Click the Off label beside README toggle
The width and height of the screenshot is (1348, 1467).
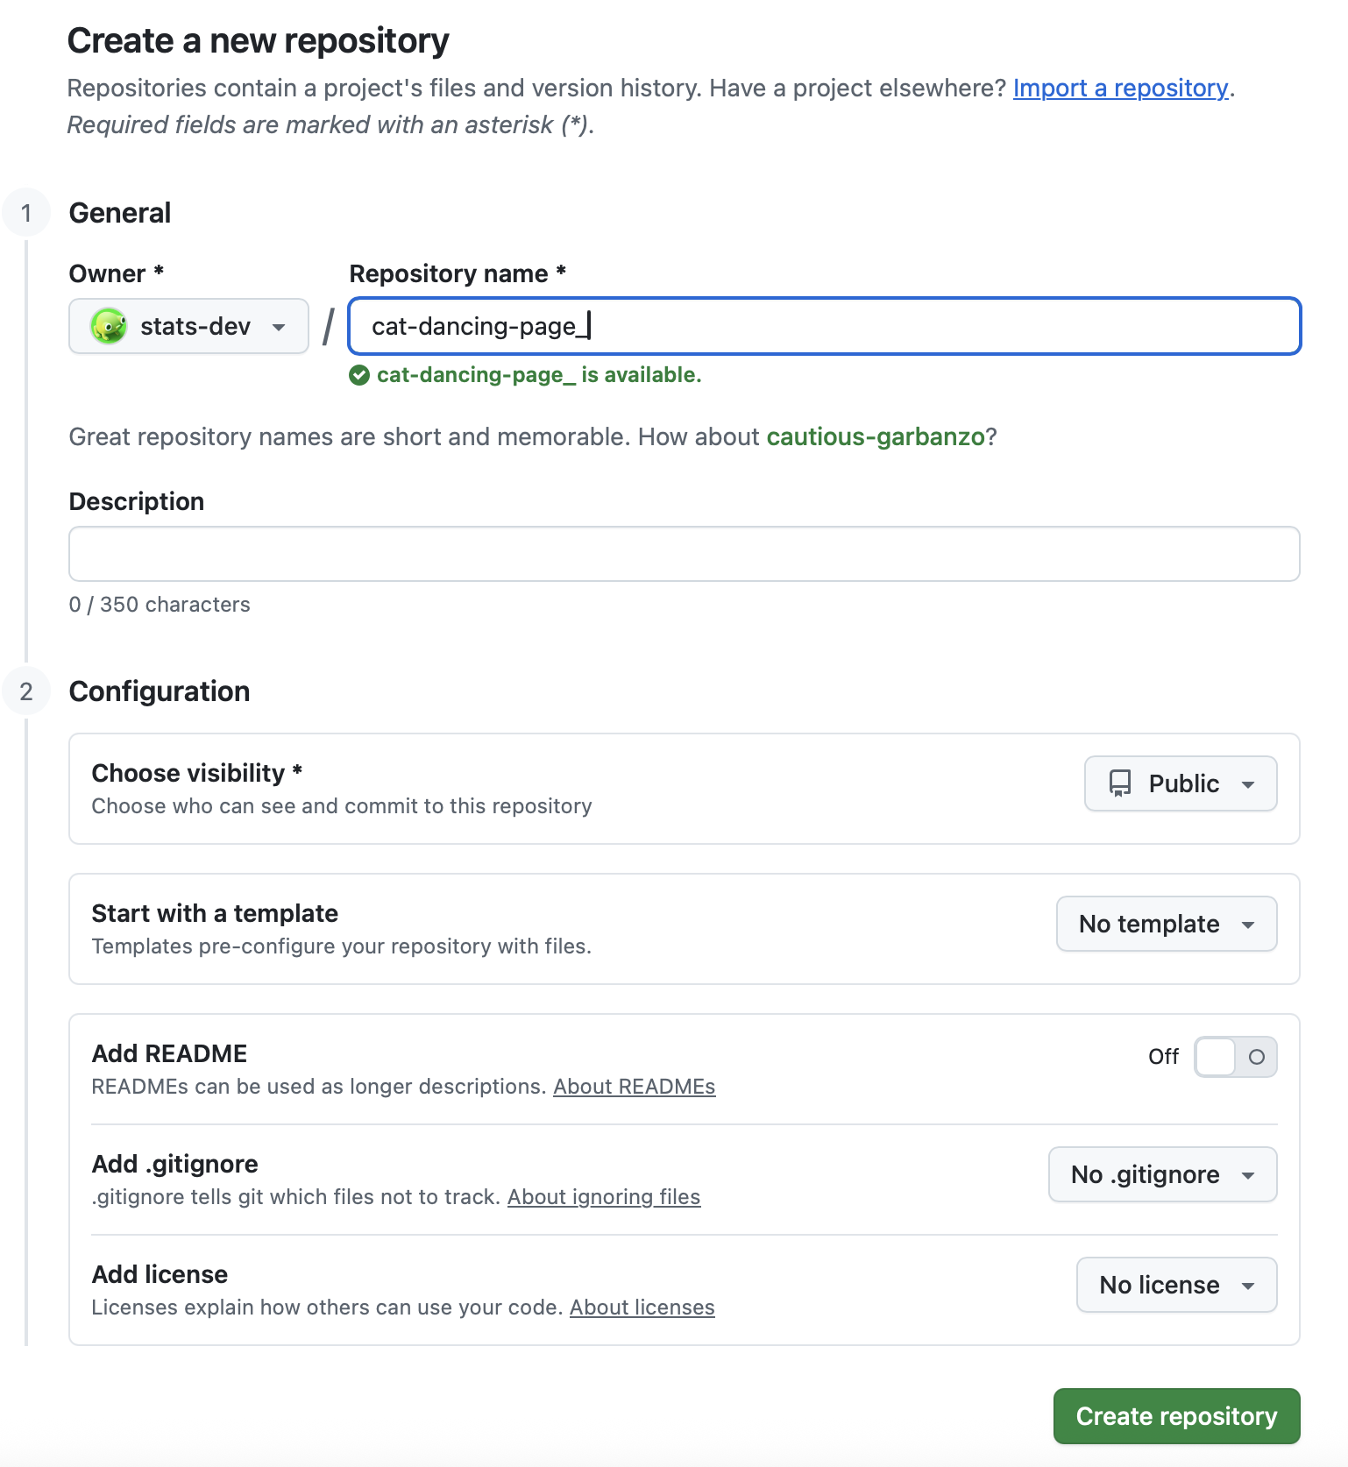click(x=1163, y=1057)
